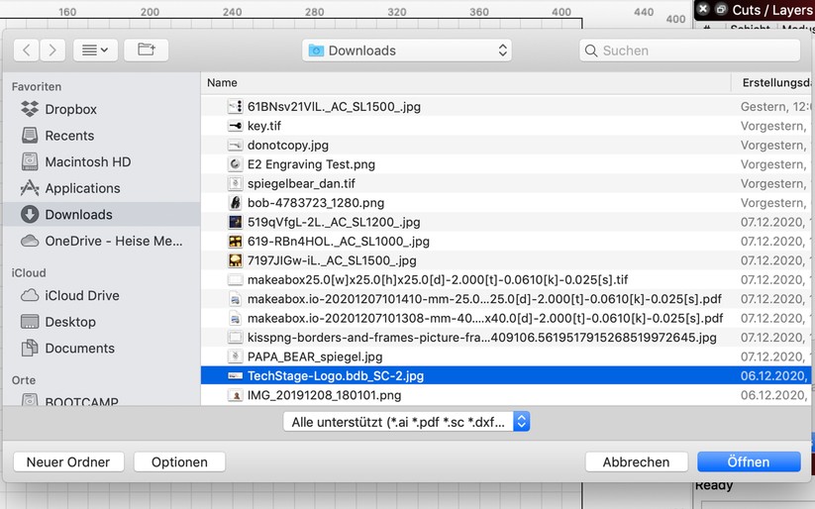
Task: Click the Neuer Ordner button
Action: click(68, 461)
